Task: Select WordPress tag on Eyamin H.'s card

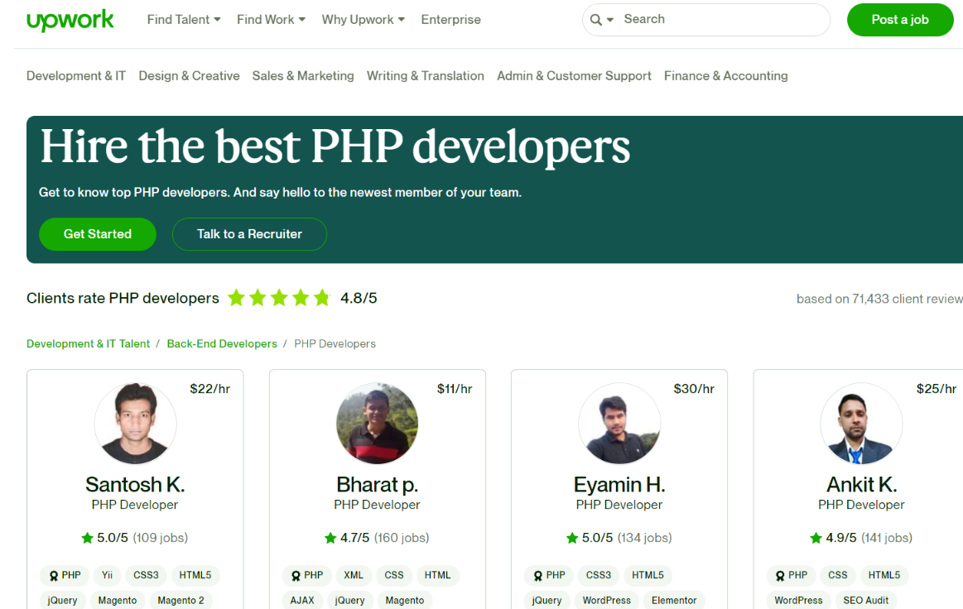Action: click(606, 601)
